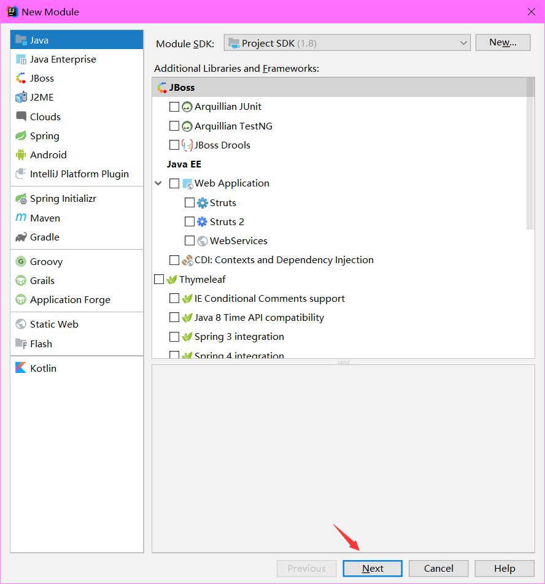Click the New... SDK button
This screenshot has height=584, width=545.
click(503, 42)
